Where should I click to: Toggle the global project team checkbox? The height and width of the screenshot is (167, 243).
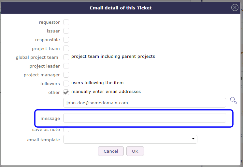click(66, 57)
